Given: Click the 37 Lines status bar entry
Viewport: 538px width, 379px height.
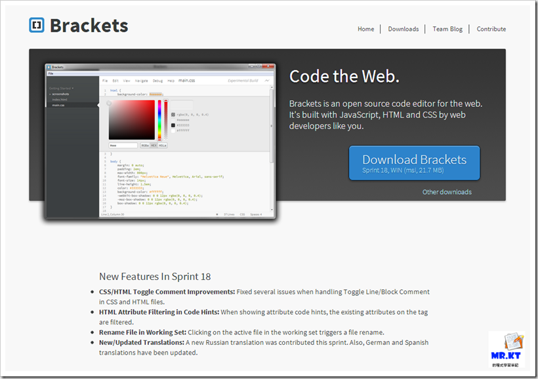Looking at the screenshot, I should coord(229,214).
